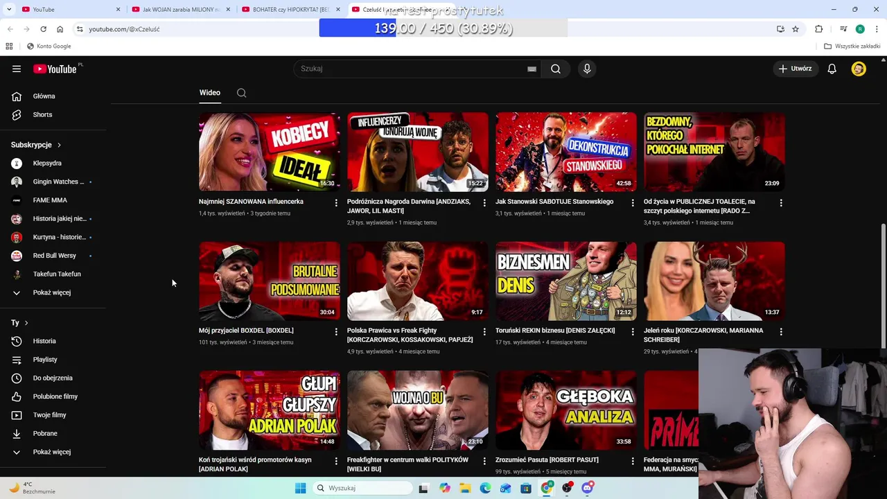Expand the Subskrypcje section chevron
The width and height of the screenshot is (887, 499).
tap(59, 145)
